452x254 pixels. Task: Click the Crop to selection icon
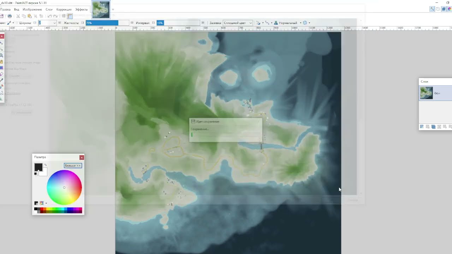click(36, 16)
